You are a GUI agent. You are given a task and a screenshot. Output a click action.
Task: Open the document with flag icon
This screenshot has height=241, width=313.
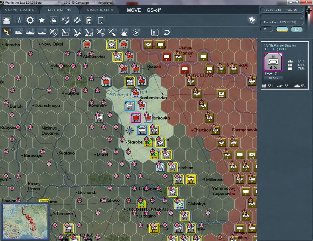pyautogui.click(x=89, y=20)
